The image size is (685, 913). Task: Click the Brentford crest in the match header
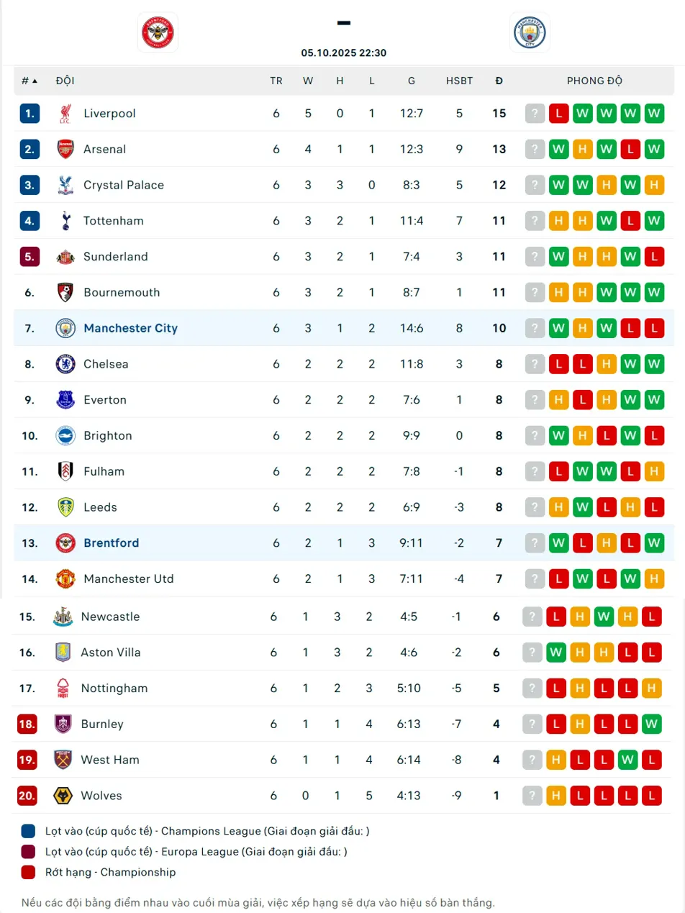[x=158, y=32]
